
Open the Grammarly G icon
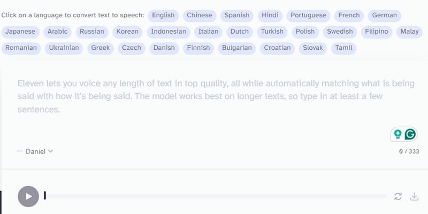coord(410,134)
